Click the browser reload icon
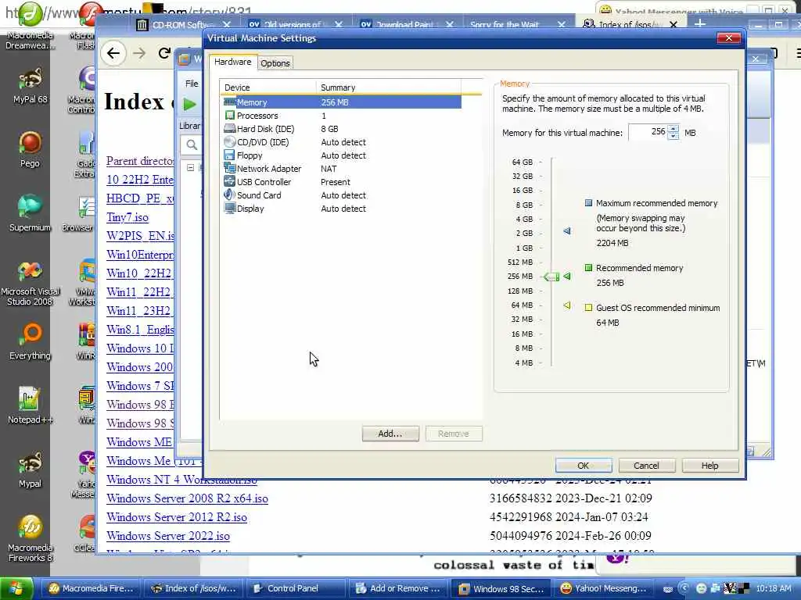This screenshot has height=600, width=801. pyautogui.click(x=164, y=53)
